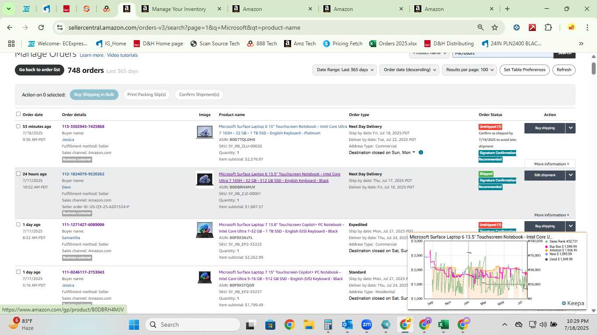
Task: Click the Learn more link
Action: click(x=91, y=55)
